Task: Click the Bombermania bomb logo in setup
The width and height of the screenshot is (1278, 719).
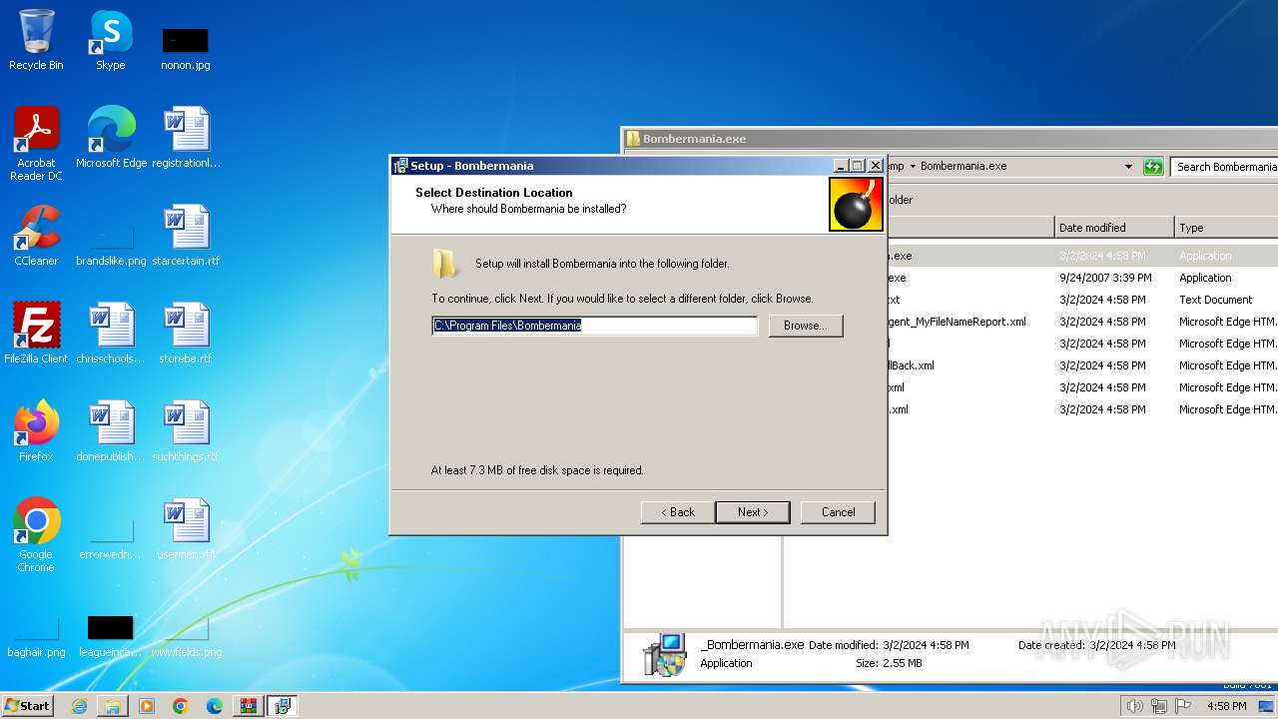Action: (x=856, y=205)
